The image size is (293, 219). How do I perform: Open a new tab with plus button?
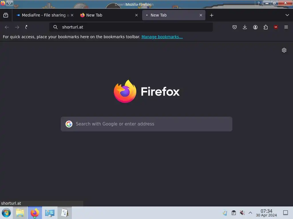(x=211, y=15)
